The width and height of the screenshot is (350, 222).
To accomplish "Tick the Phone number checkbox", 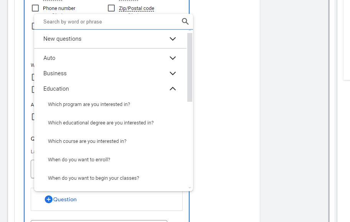I will point(35,8).
